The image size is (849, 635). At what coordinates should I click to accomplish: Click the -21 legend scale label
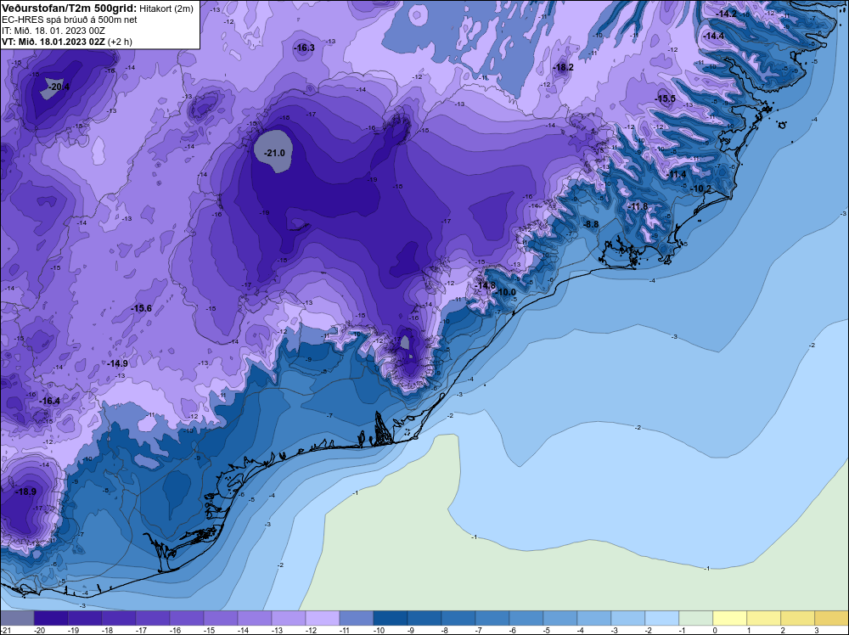pos(5,630)
